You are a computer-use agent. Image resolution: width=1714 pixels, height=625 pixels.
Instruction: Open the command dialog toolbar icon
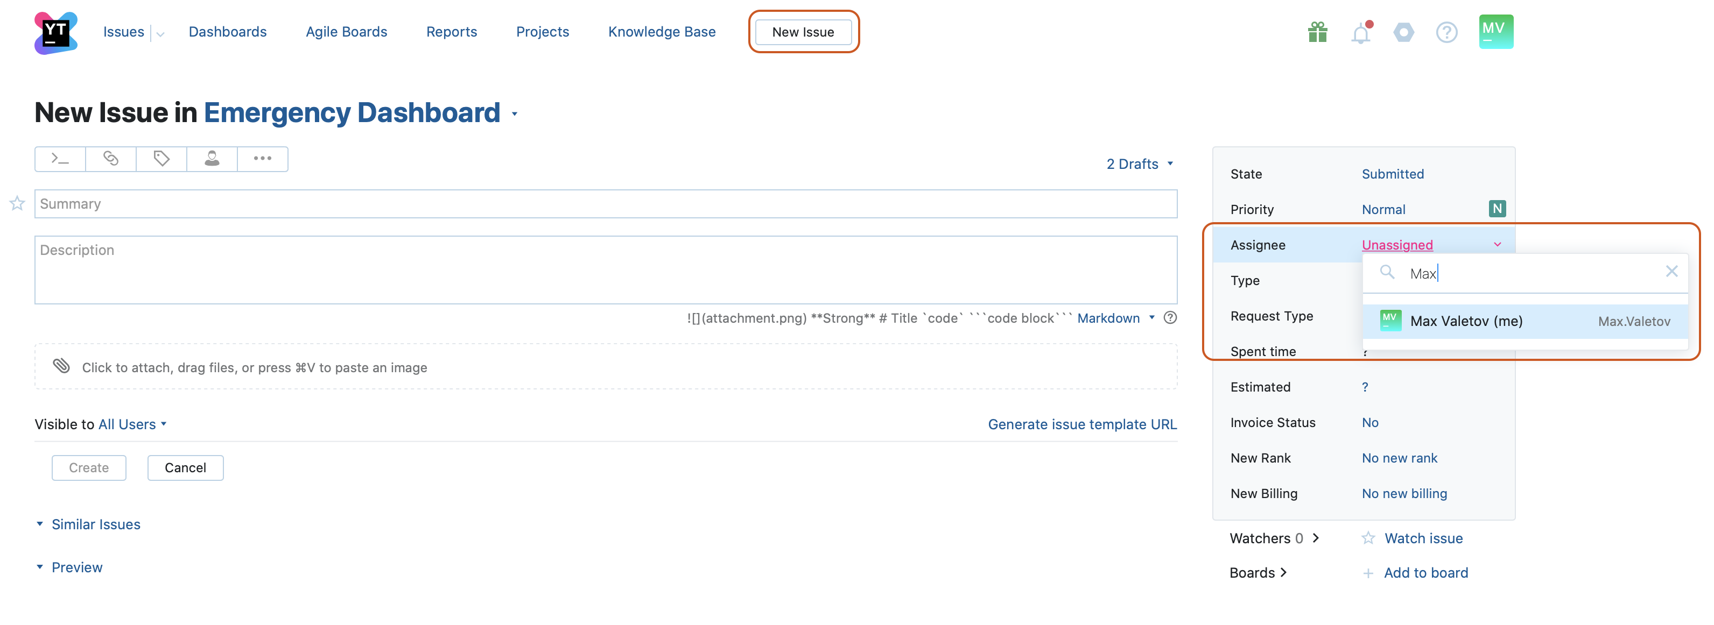click(60, 159)
